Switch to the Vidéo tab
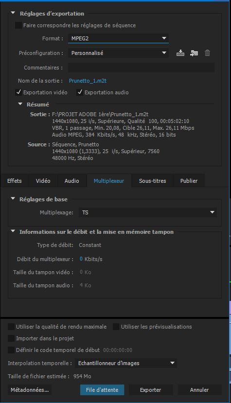The width and height of the screenshot is (231, 403). [x=43, y=181]
